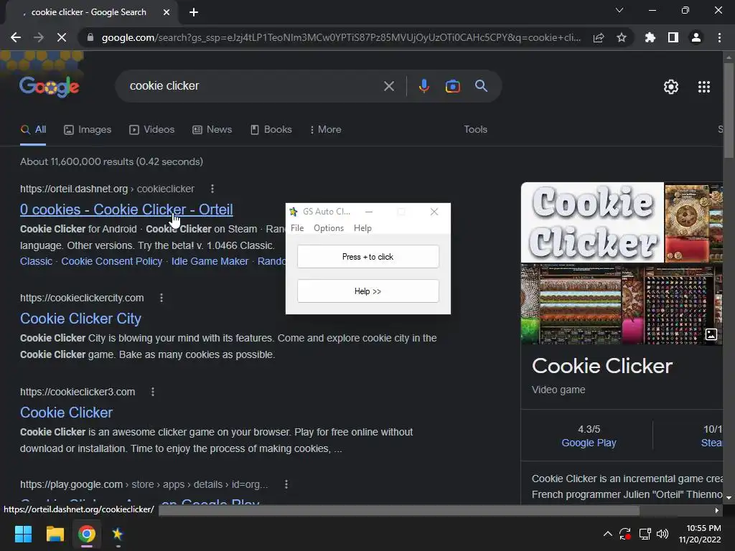Open Google quick settings gear
The image size is (735, 551).
click(x=671, y=87)
